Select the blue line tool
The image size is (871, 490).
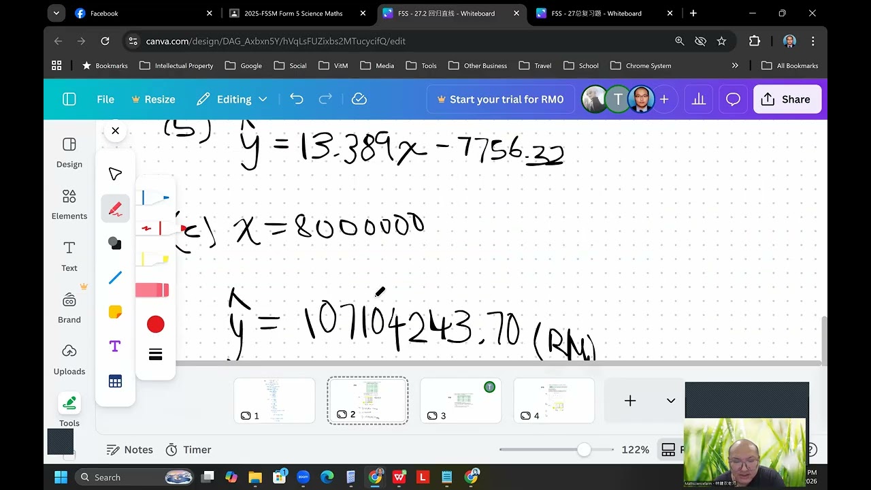pos(115,278)
